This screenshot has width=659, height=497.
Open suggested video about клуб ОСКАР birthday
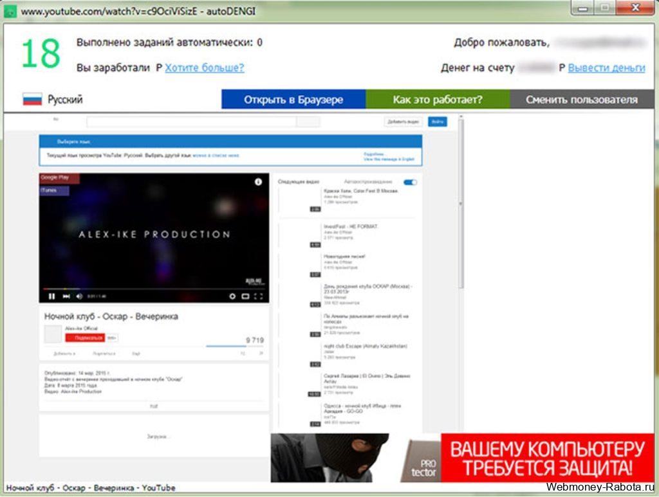[367, 289]
